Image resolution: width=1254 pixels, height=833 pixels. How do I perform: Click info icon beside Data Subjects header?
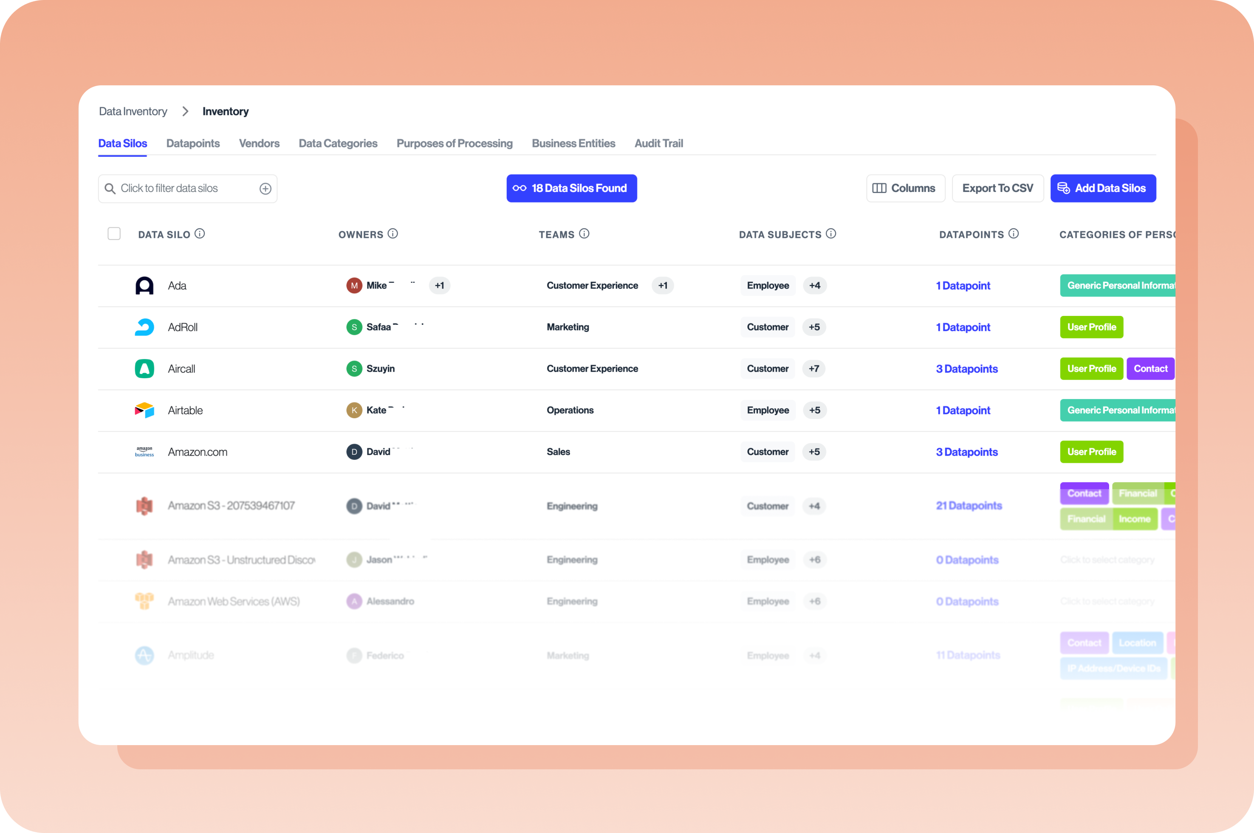831,234
